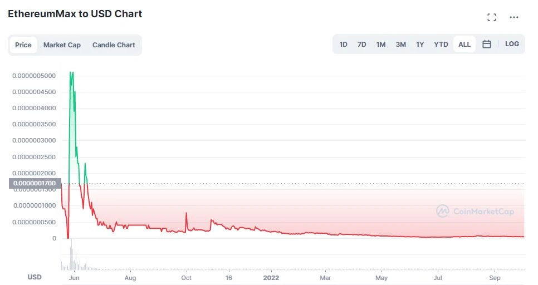Open the three-dot more options menu
Viewport: 538px width, 285px height.
pos(514,17)
